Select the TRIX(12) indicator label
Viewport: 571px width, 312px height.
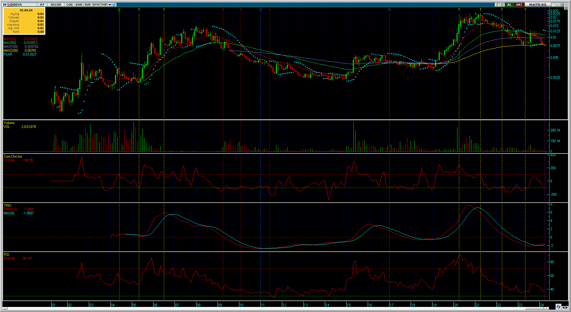point(10,209)
